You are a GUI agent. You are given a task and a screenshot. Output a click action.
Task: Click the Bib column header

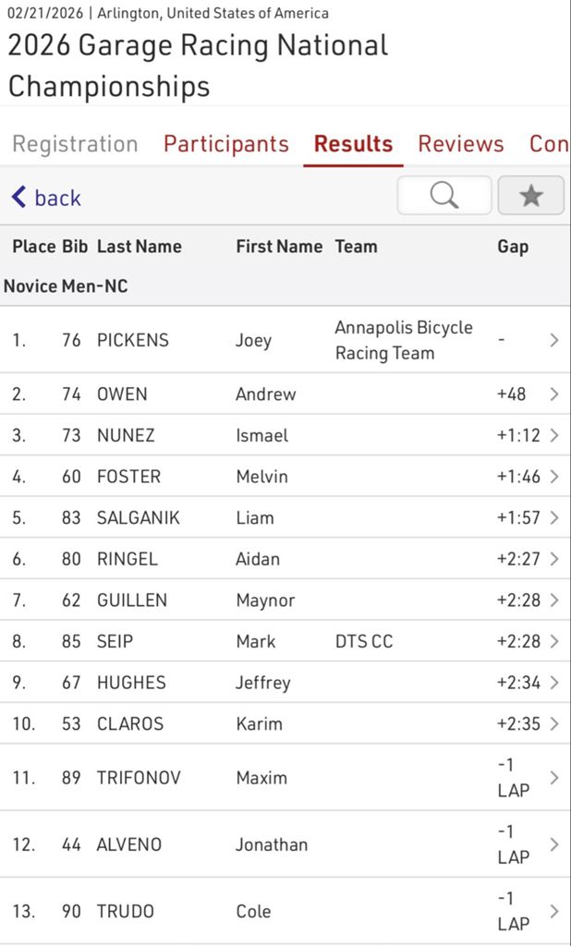point(75,247)
